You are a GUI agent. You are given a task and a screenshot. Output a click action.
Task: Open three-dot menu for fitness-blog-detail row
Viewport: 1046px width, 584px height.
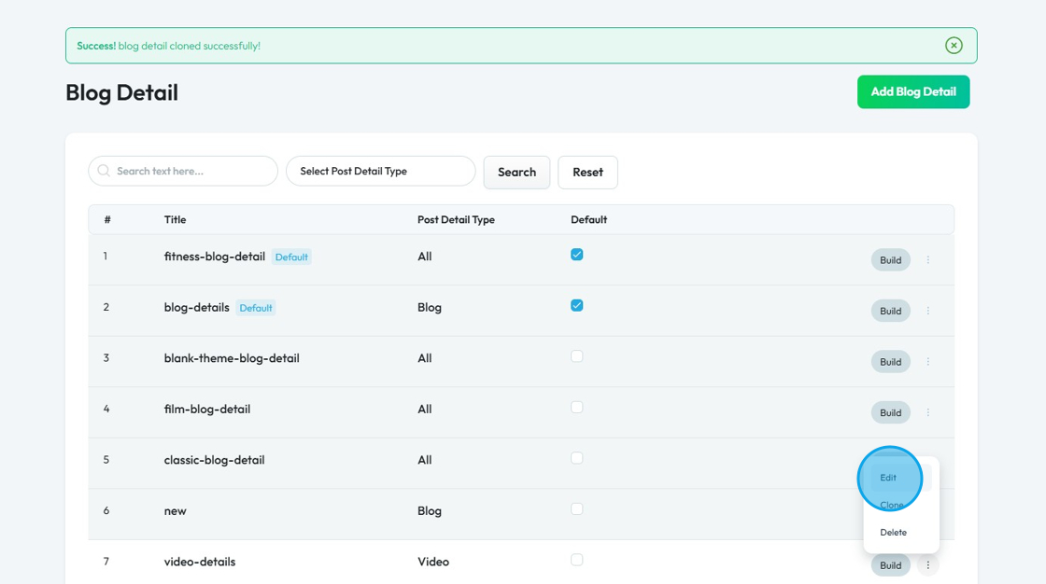click(x=927, y=260)
